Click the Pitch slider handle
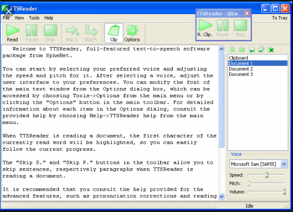293x212 pixels. click(249, 183)
